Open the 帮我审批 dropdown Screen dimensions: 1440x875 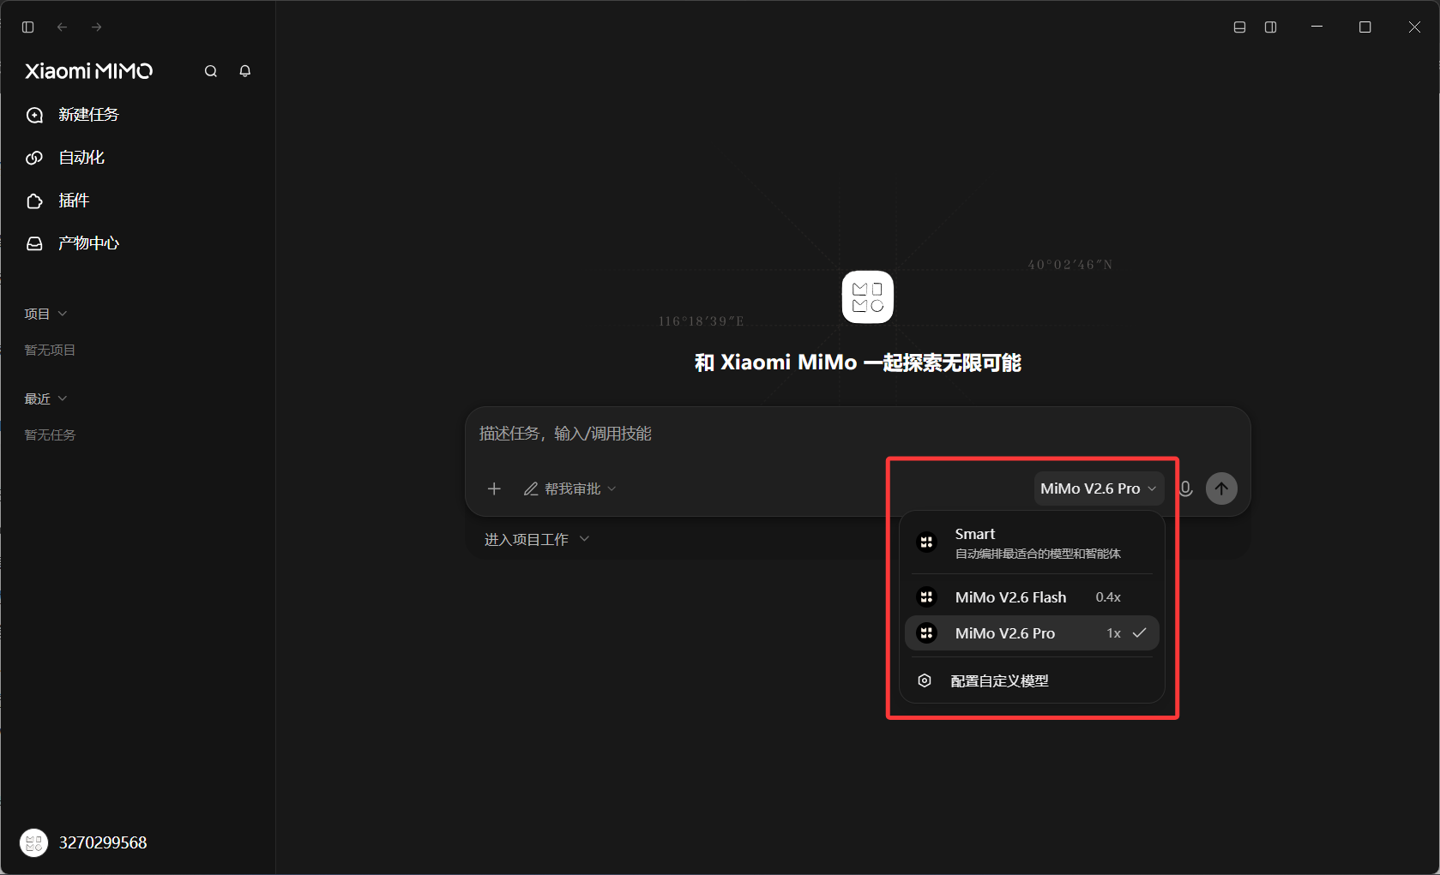(x=570, y=488)
